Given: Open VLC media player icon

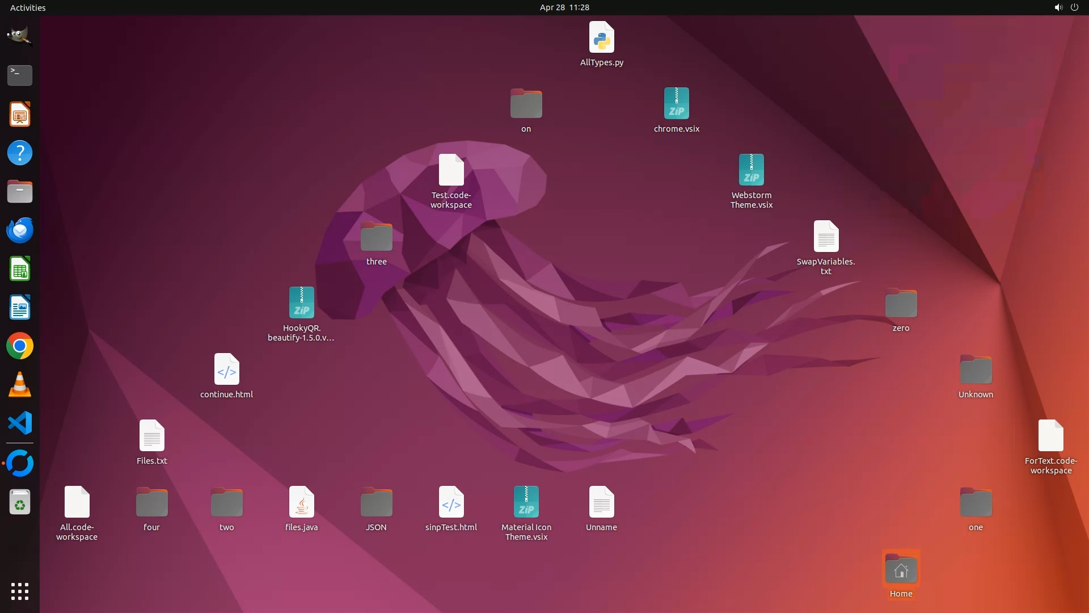Looking at the screenshot, I should click(19, 385).
